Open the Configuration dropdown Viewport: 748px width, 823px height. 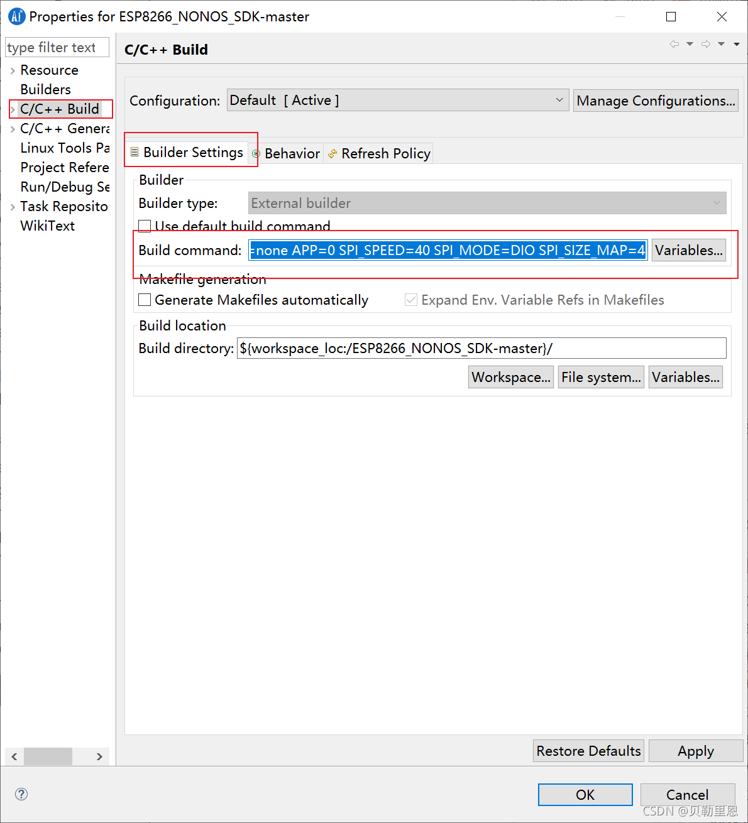(398, 101)
